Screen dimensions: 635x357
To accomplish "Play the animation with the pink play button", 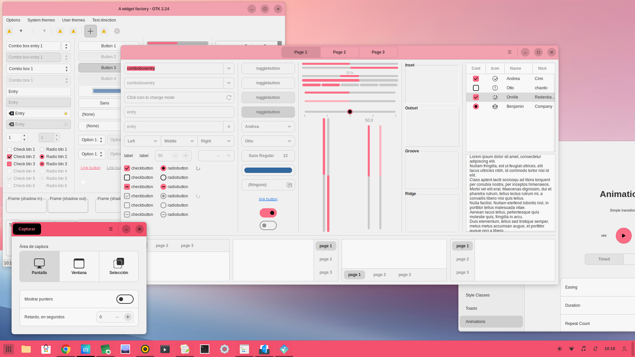I will click(623, 236).
